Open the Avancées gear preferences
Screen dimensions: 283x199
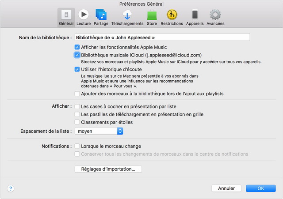coord(215,17)
